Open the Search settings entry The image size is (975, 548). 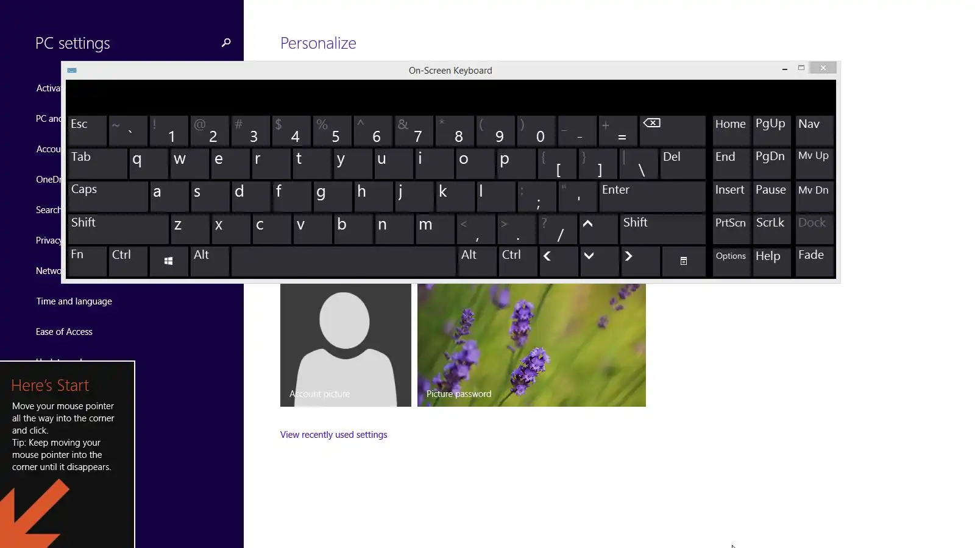(x=48, y=210)
